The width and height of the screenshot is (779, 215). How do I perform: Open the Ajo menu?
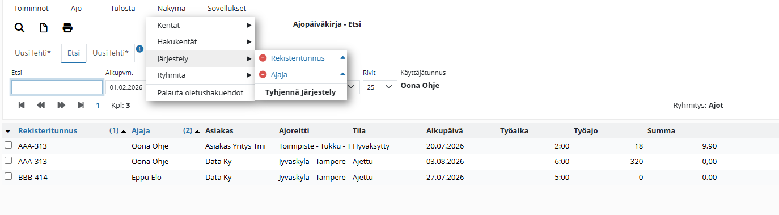click(77, 9)
